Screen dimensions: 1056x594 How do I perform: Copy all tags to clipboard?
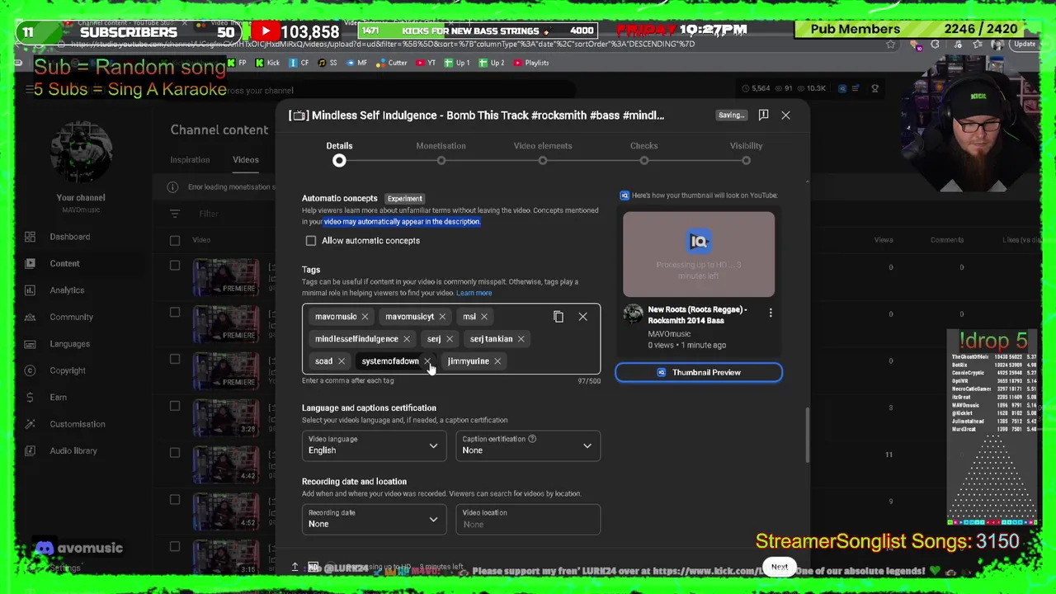[x=559, y=317]
